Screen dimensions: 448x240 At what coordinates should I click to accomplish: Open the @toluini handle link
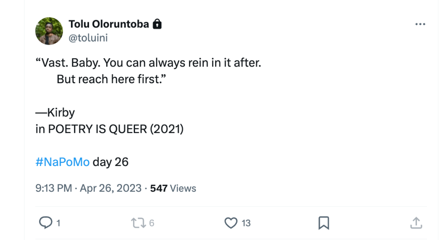88,38
